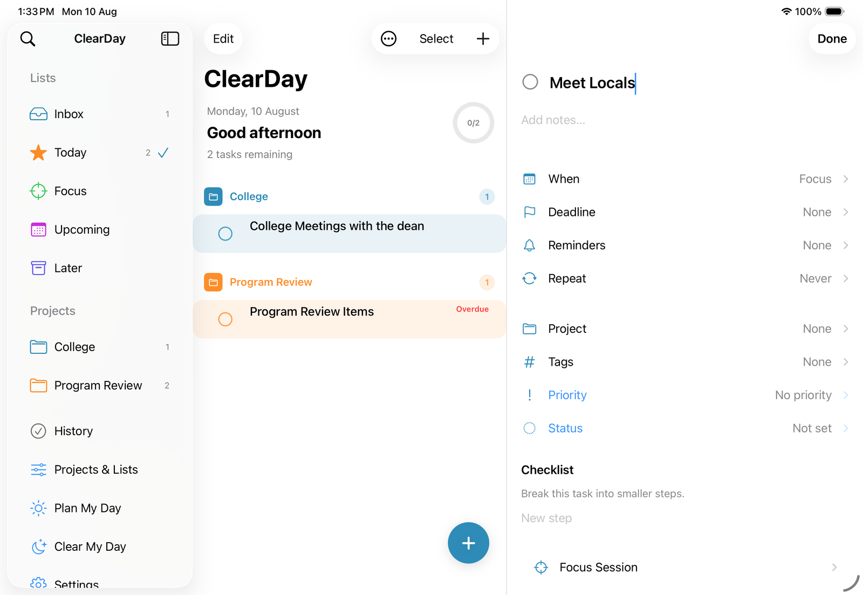Expand the Deadline row chevron
The image size is (863, 595).
(846, 212)
